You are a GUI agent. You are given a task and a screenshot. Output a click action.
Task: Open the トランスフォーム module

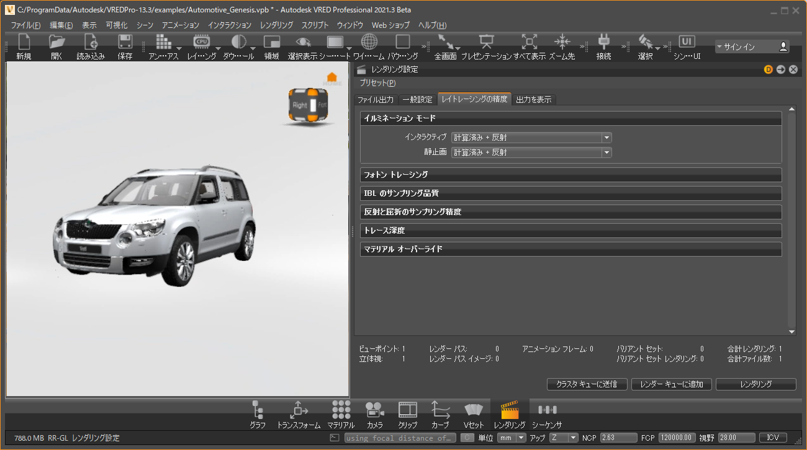[x=299, y=415]
